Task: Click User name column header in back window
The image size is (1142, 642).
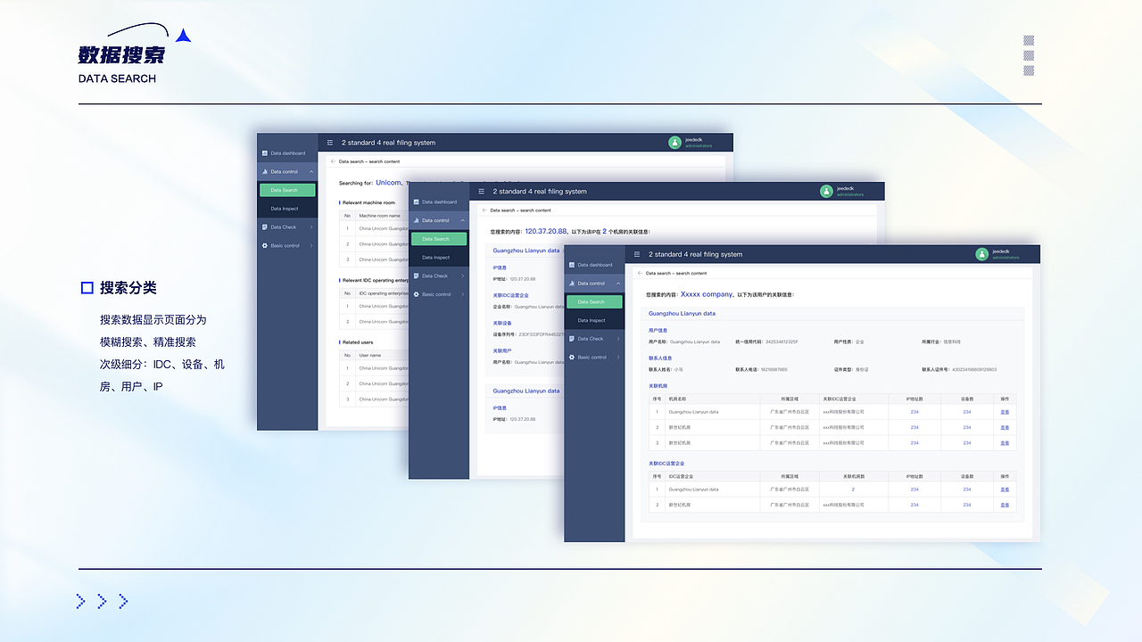Action: pos(370,355)
